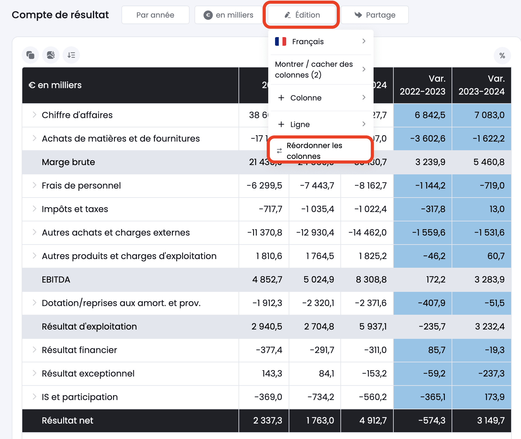Select cell 173,9 in IS et participation
The height and width of the screenshot is (439, 521).
[x=482, y=397]
